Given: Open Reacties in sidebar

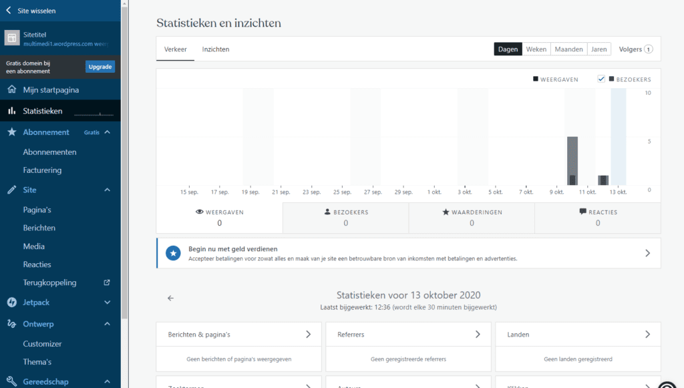Looking at the screenshot, I should click(x=60, y=264).
